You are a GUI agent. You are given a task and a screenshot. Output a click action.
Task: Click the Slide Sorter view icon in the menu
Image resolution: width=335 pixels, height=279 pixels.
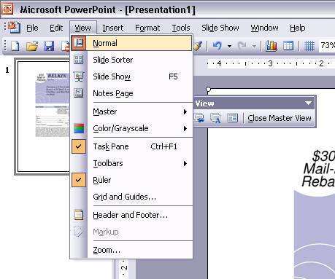(x=79, y=60)
